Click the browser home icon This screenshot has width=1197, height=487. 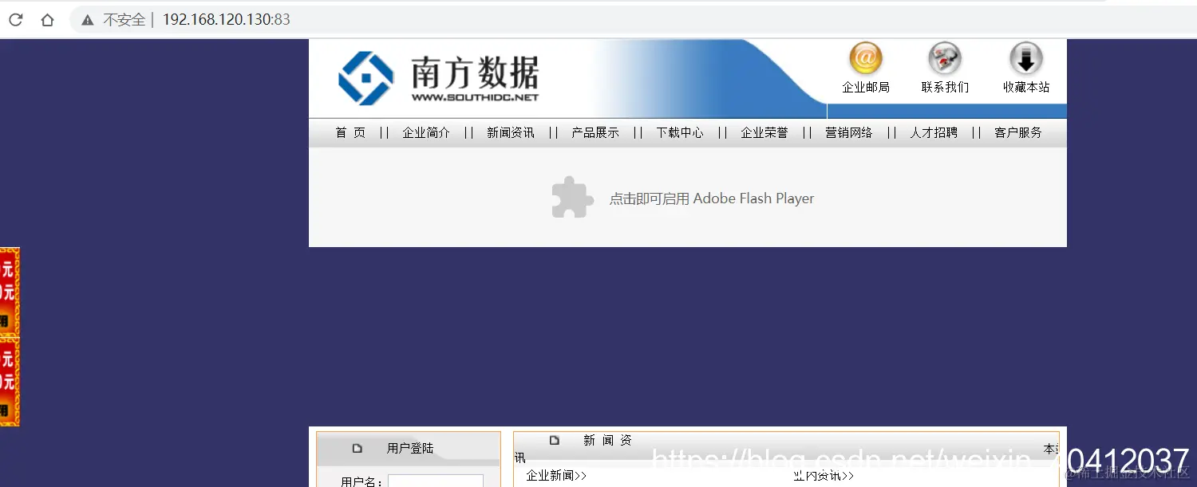tap(47, 19)
